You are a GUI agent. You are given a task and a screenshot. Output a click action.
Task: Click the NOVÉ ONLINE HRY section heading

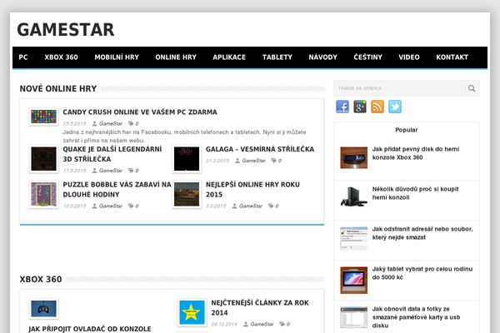[x=58, y=88]
